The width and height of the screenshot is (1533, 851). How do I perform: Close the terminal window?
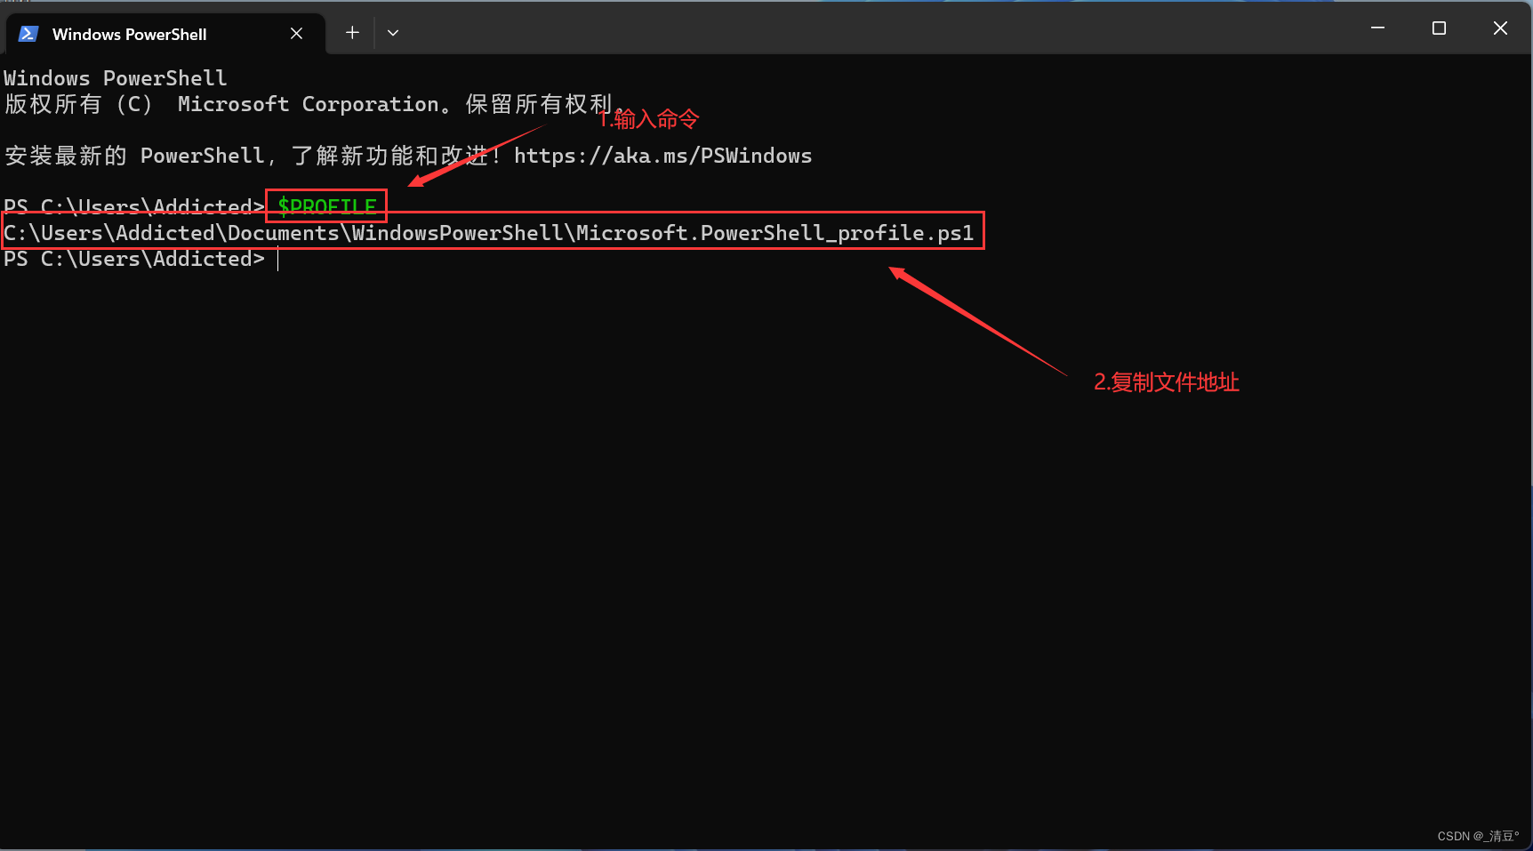point(1500,28)
